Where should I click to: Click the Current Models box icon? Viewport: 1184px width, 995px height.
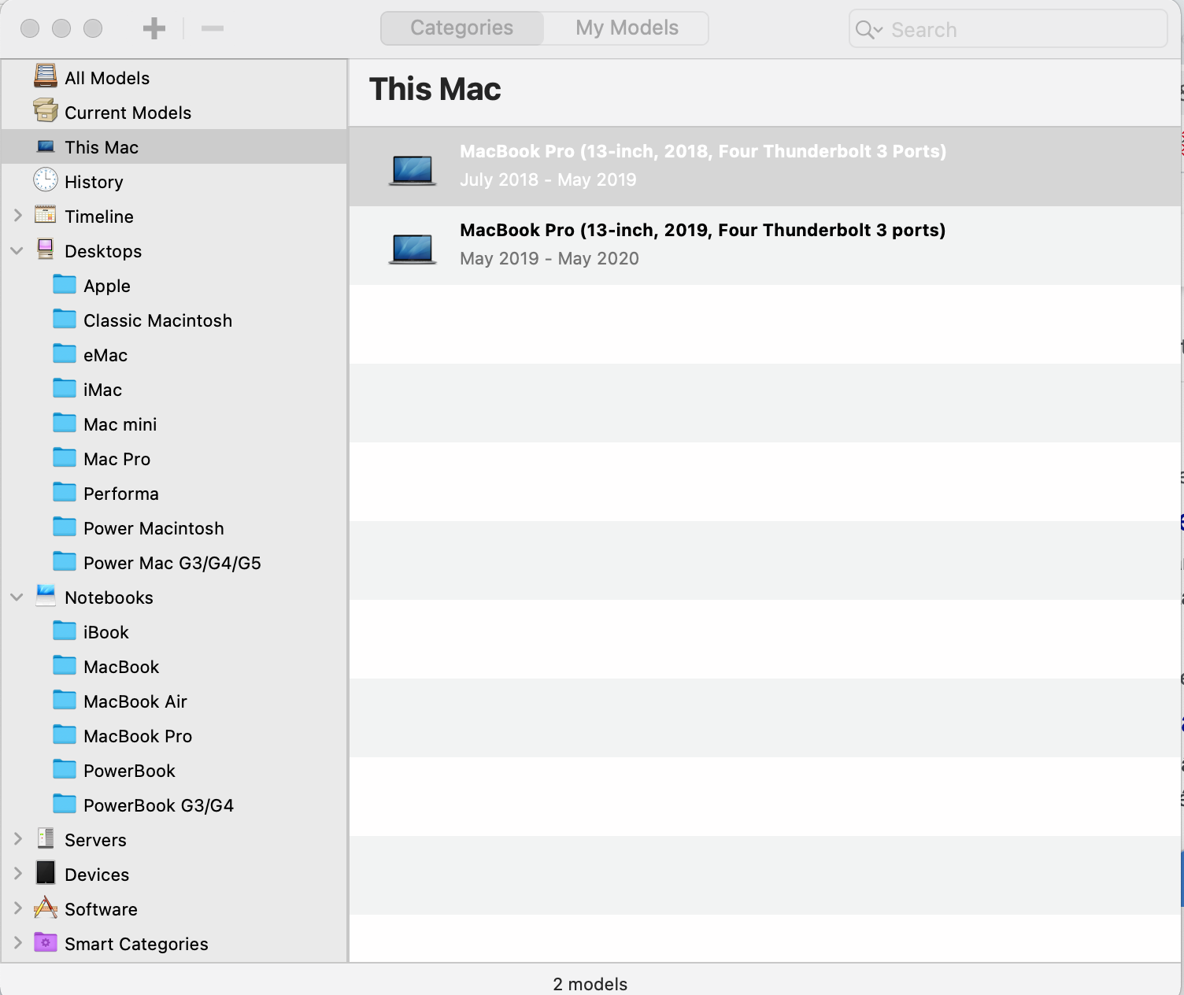(46, 112)
